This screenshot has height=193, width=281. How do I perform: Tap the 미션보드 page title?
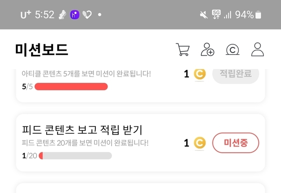pyautogui.click(x=42, y=50)
